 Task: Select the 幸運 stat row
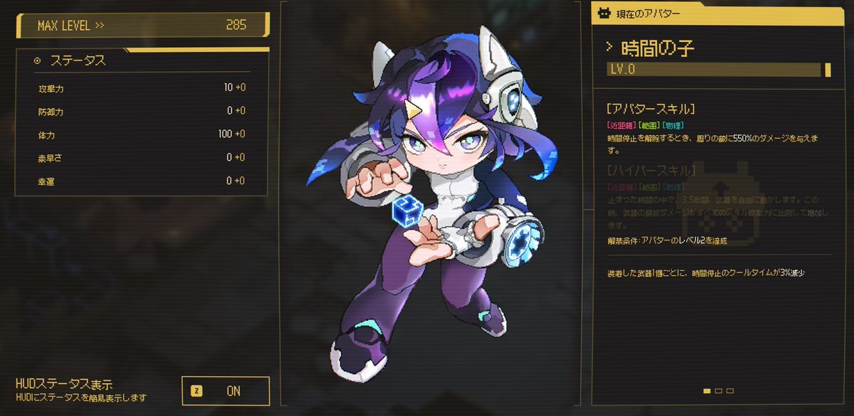tap(142, 181)
